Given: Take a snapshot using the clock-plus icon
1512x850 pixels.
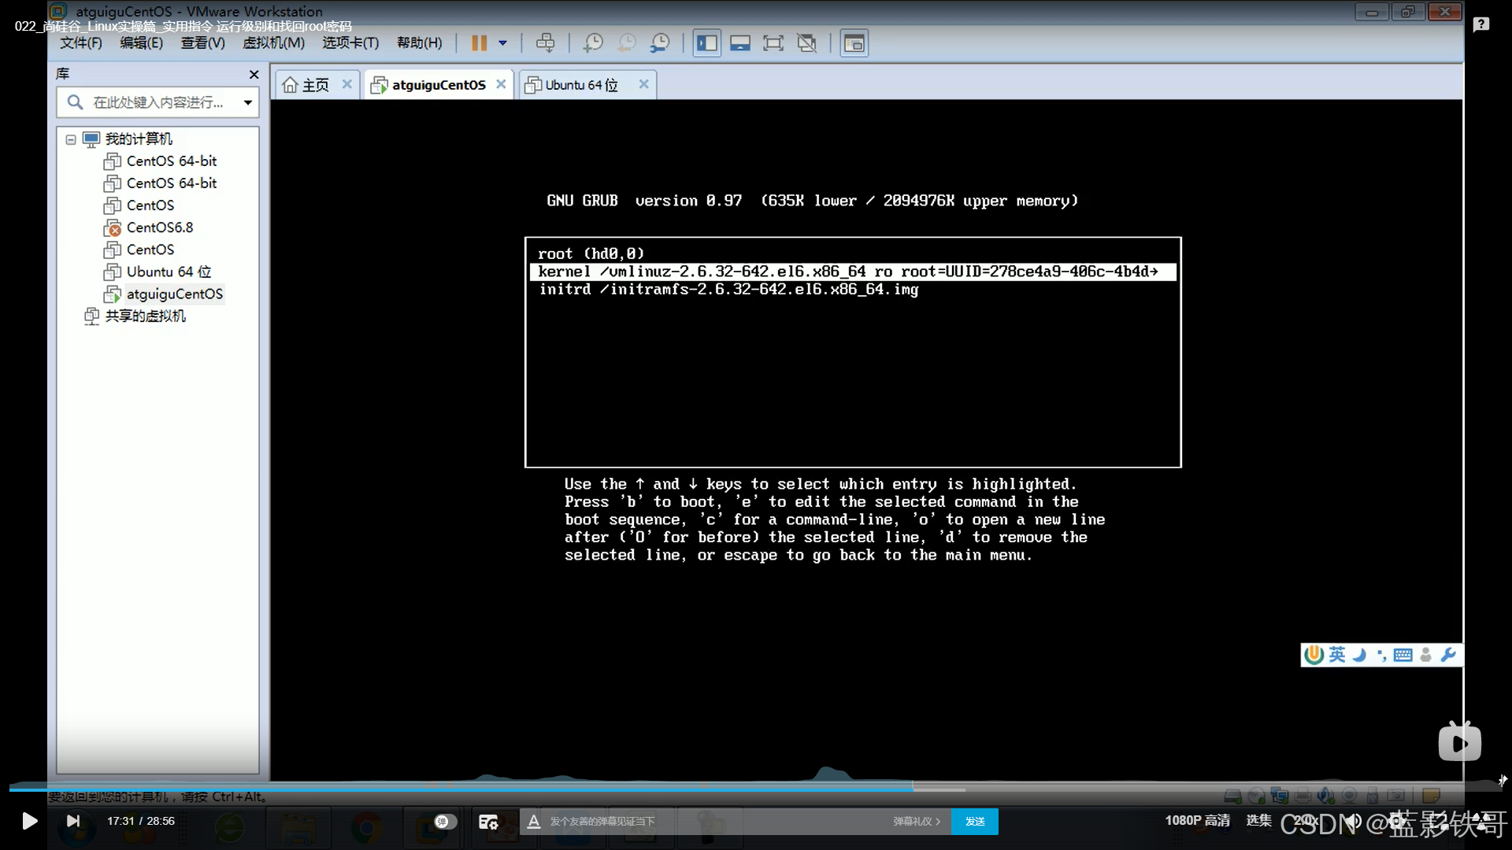Looking at the screenshot, I should click(x=592, y=43).
